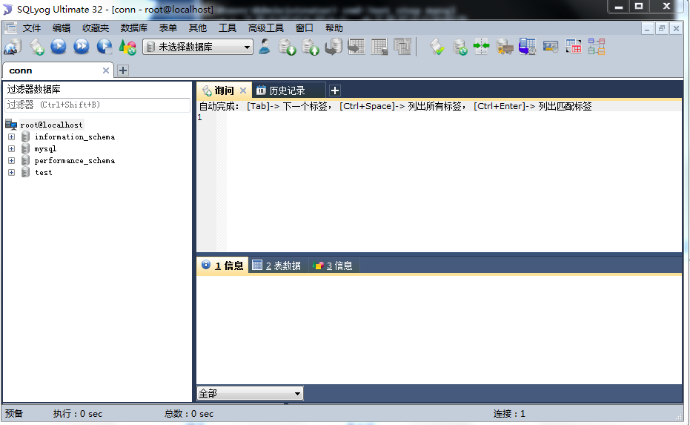
Task: Click into the query editor line 1
Action: click(454, 118)
